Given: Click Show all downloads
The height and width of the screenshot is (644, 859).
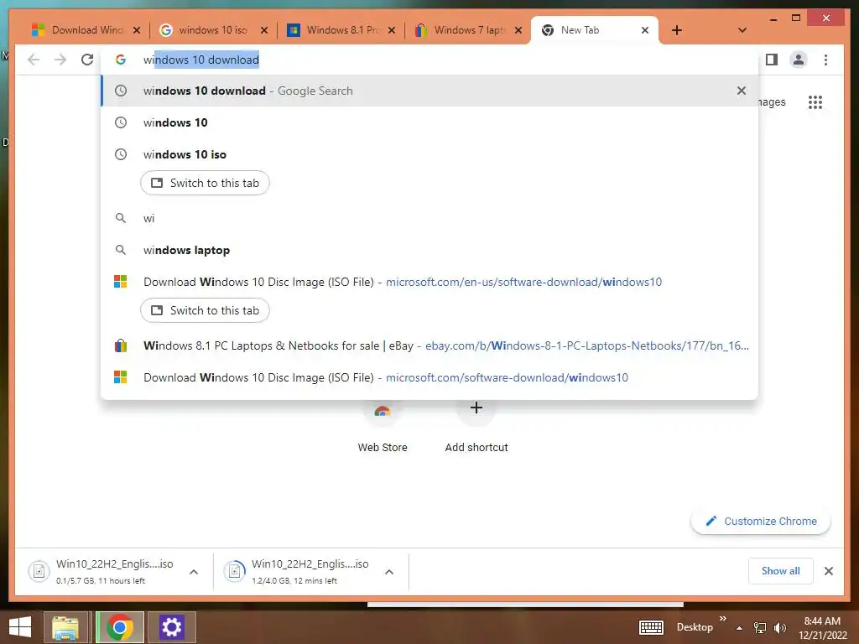Looking at the screenshot, I should point(781,571).
